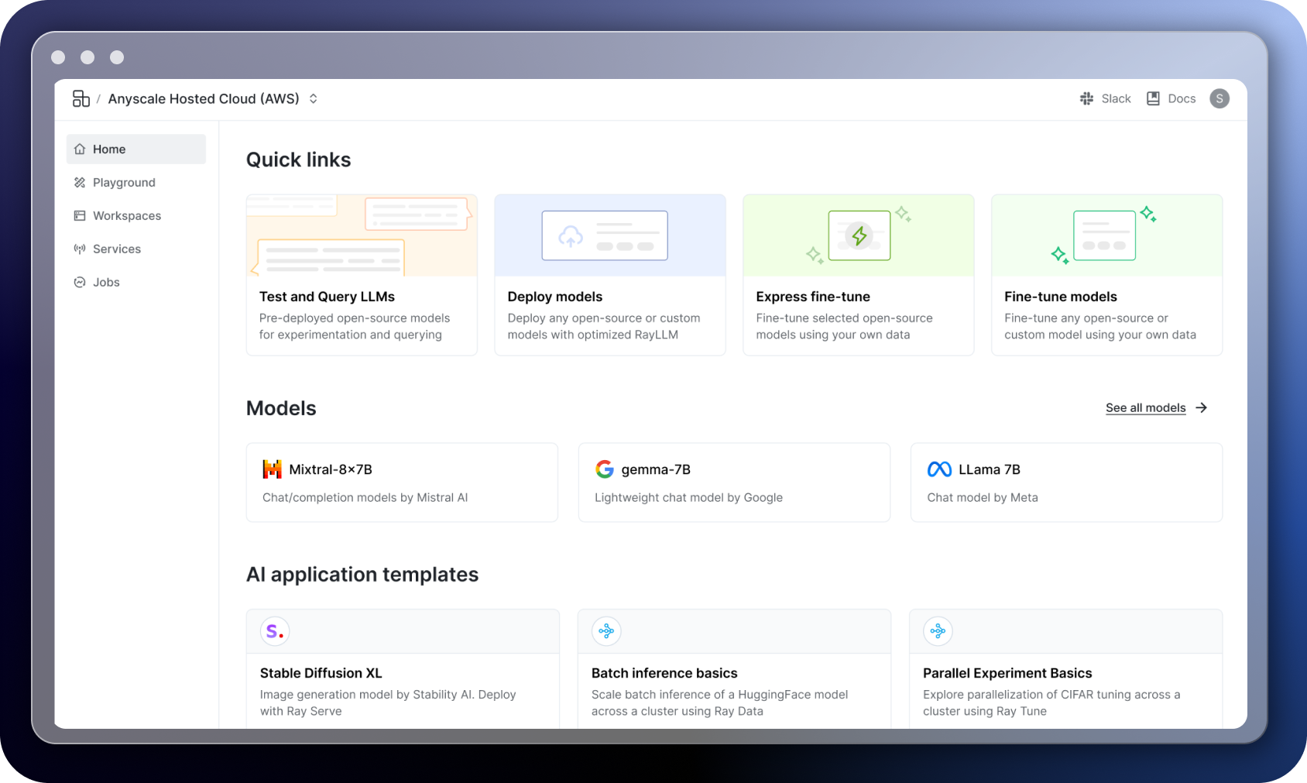Select the Mixtral-8×7B model title
This screenshot has width=1307, height=783.
click(331, 469)
